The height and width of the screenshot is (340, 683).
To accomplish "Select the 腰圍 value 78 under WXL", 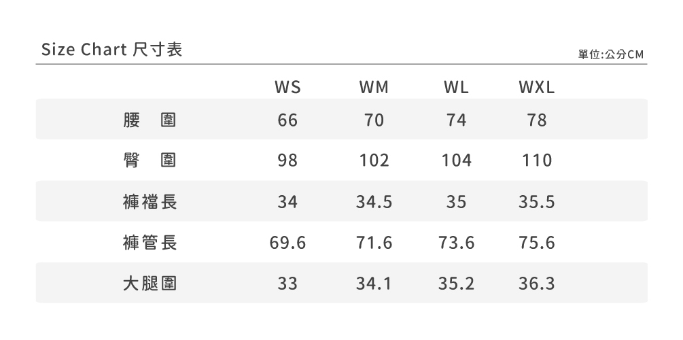I will (x=536, y=120).
